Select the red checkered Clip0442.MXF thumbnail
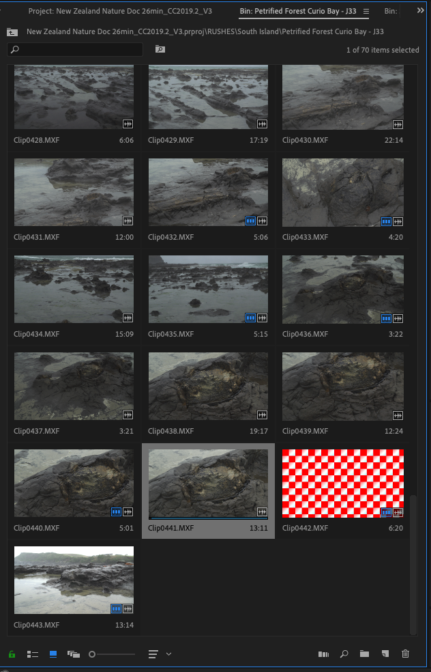Viewport: 431px width, 672px height. (343, 483)
